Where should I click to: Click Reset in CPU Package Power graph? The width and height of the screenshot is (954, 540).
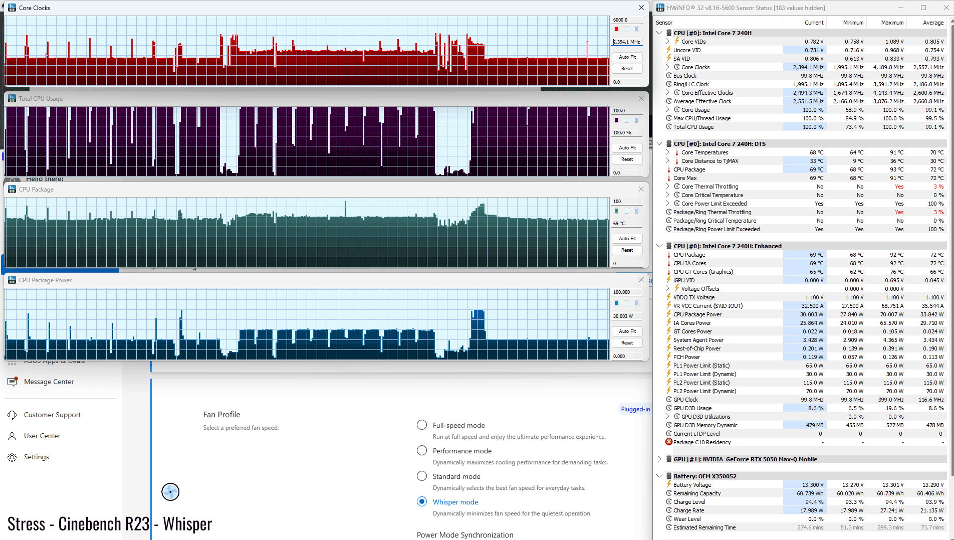point(627,343)
